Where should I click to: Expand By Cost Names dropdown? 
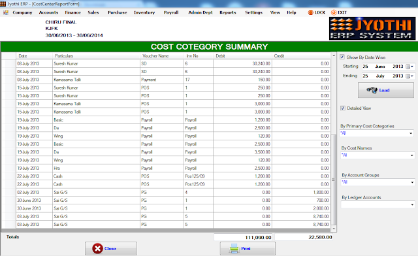tap(412, 155)
